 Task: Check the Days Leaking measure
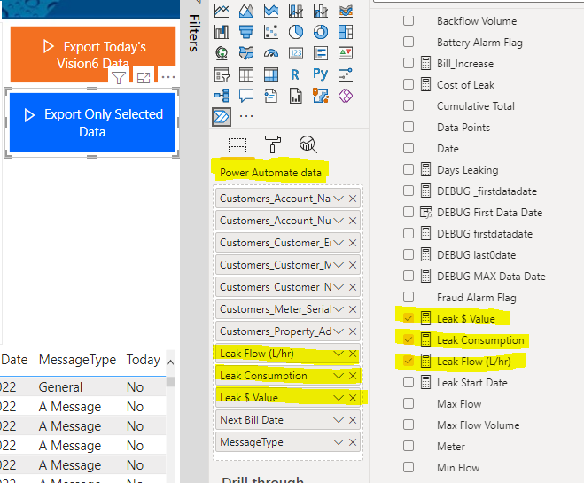coord(409,169)
